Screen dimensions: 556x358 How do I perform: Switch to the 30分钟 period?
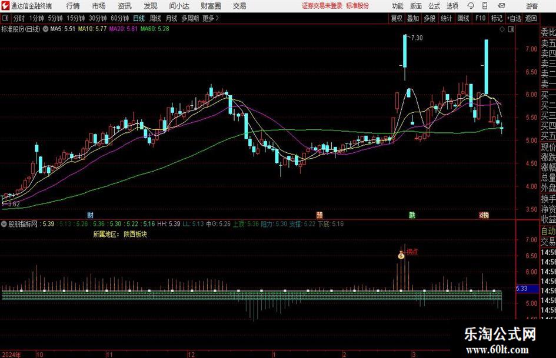coord(98,18)
